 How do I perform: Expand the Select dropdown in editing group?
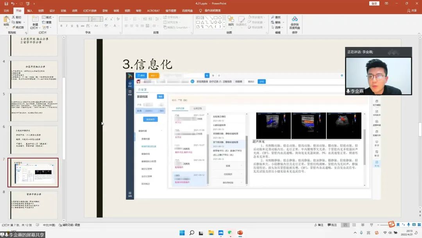coord(278,27)
